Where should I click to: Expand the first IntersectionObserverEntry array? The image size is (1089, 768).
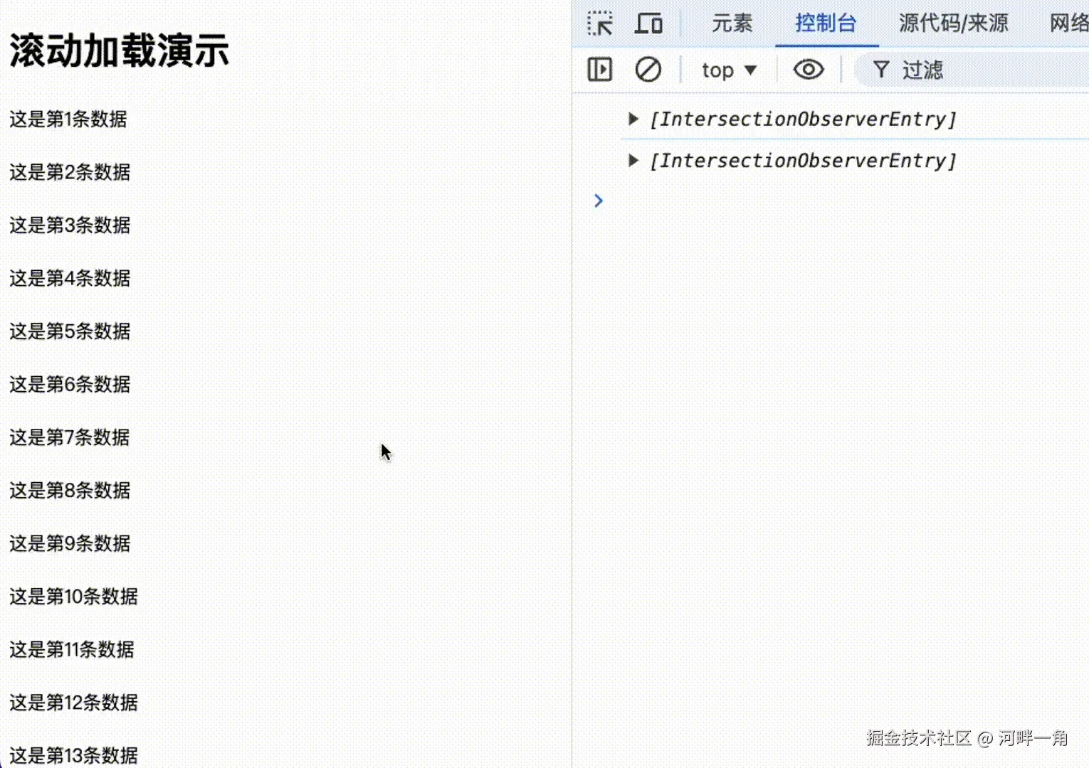point(633,119)
